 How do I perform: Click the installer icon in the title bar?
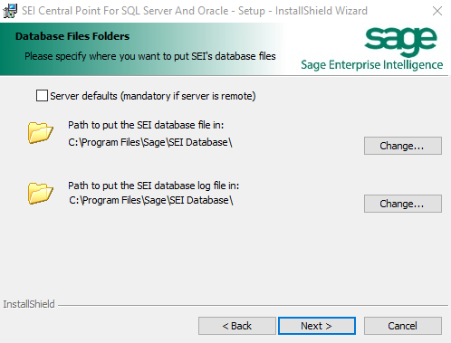(10, 11)
